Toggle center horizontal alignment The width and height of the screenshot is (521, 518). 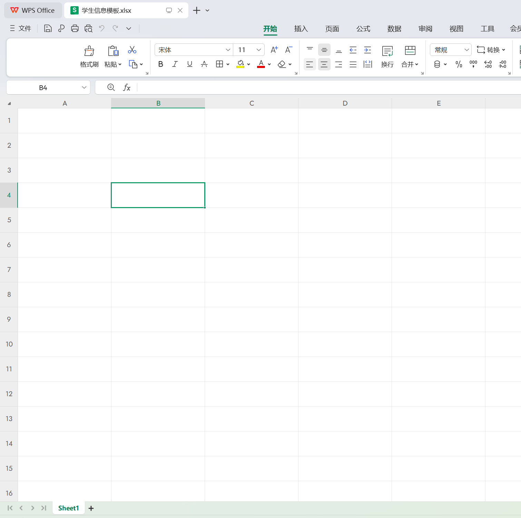(x=324, y=64)
